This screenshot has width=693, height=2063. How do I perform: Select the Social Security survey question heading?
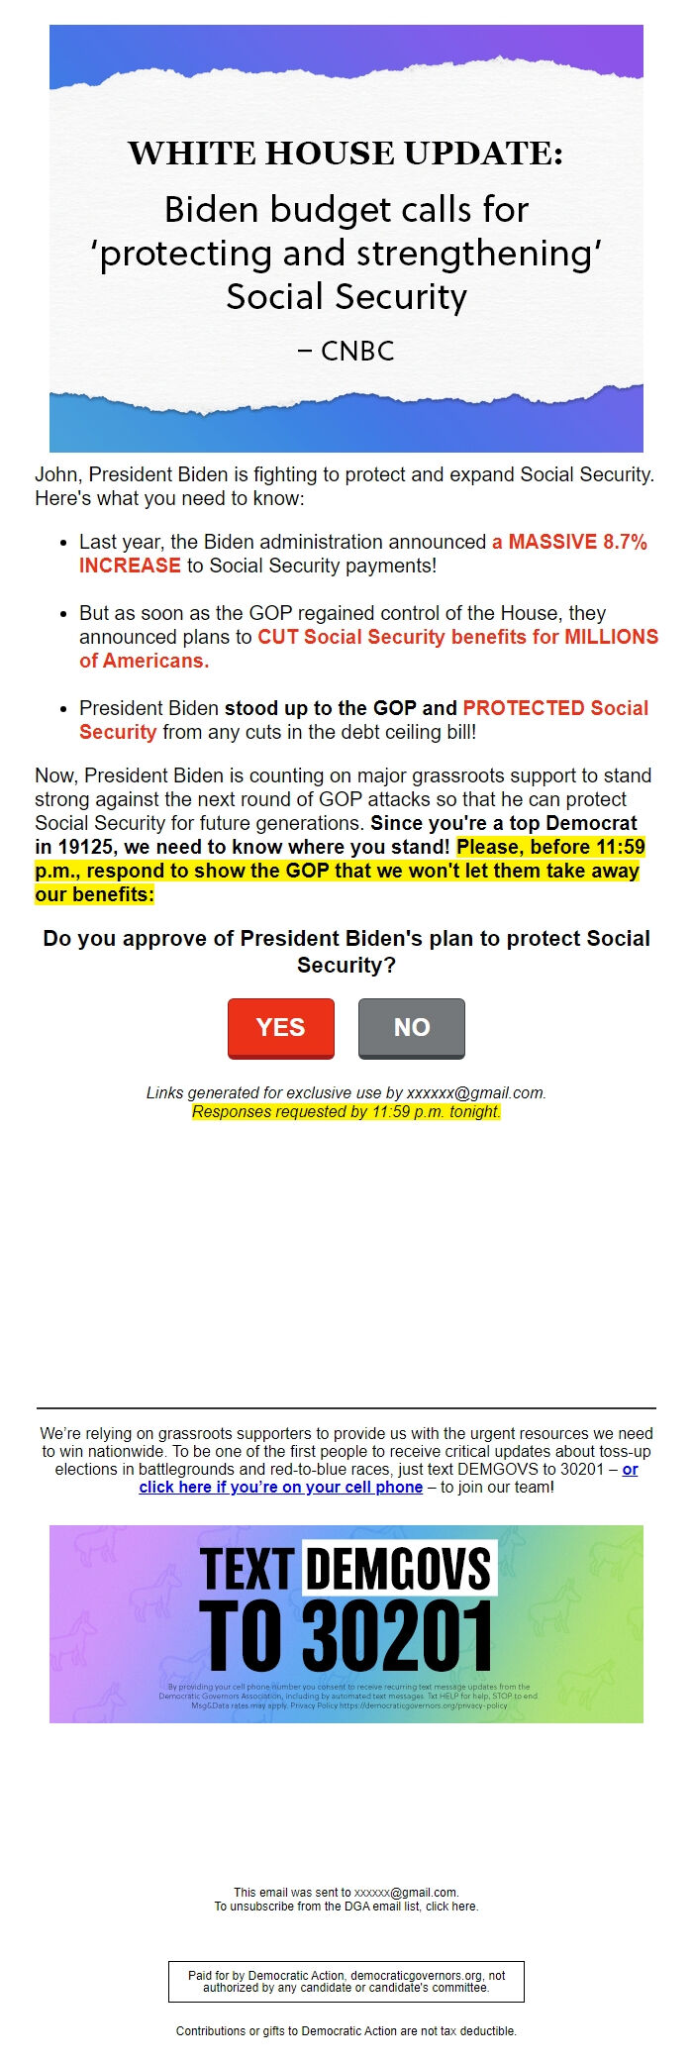346,948
